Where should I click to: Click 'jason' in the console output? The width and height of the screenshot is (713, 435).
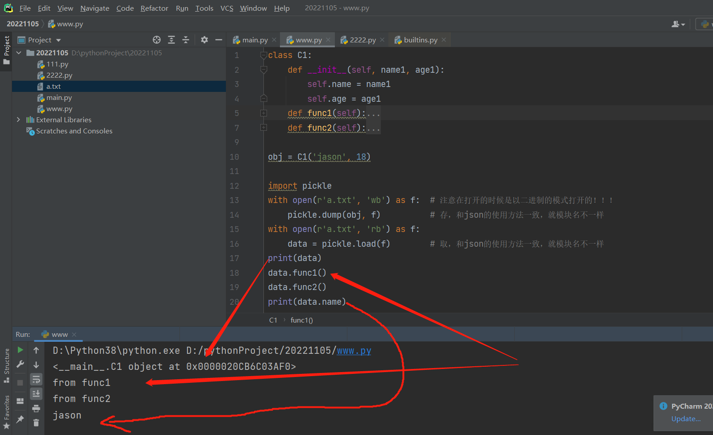[x=67, y=415]
